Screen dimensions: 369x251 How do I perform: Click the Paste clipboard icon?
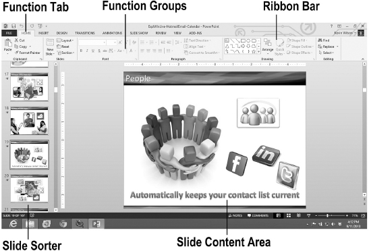tap(8, 43)
